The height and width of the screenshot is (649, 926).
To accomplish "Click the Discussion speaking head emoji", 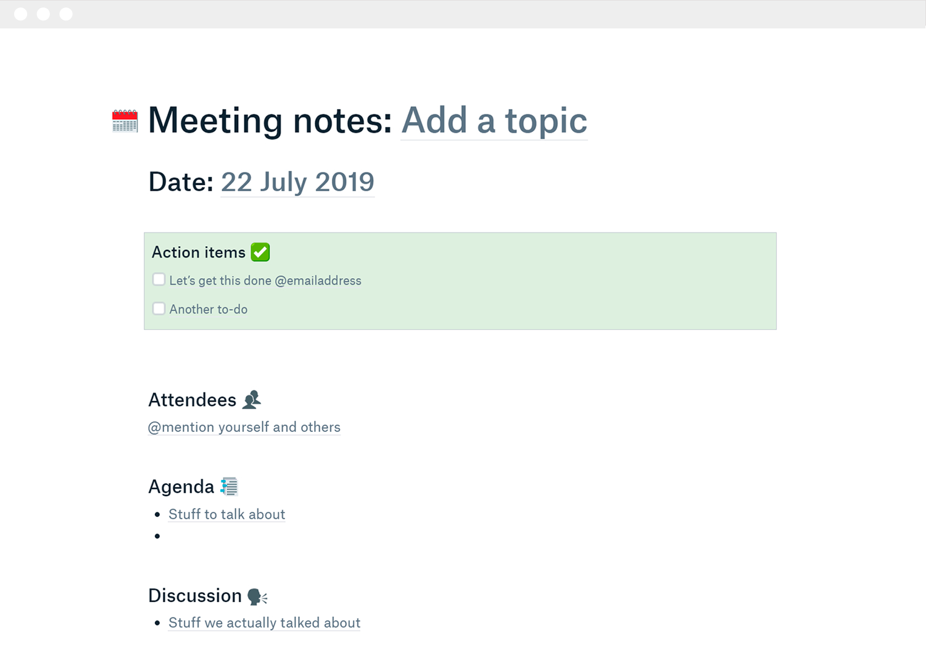I will point(257,596).
